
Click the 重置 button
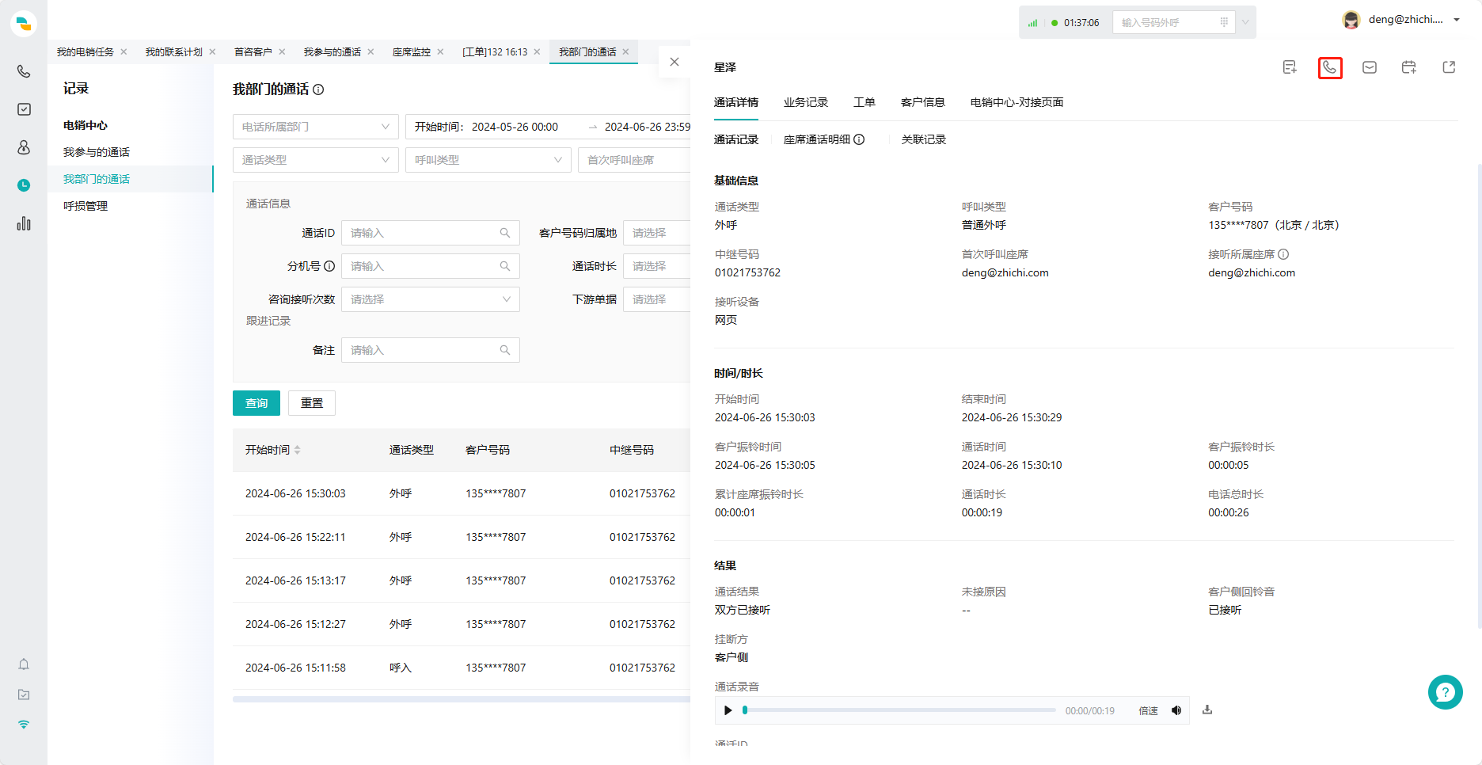point(312,403)
